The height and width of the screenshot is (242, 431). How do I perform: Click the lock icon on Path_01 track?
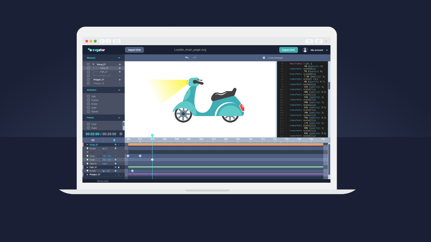click(x=119, y=167)
